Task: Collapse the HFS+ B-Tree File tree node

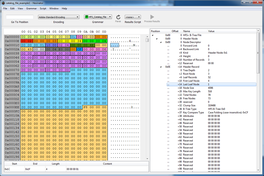Action: click(x=153, y=35)
